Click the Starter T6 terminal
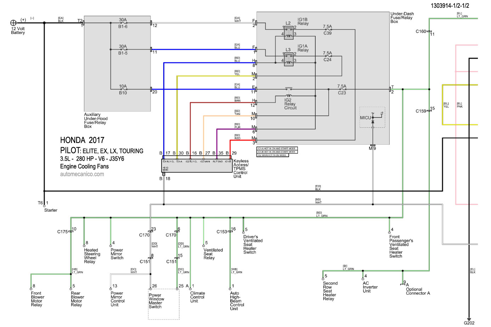 [44, 206]
